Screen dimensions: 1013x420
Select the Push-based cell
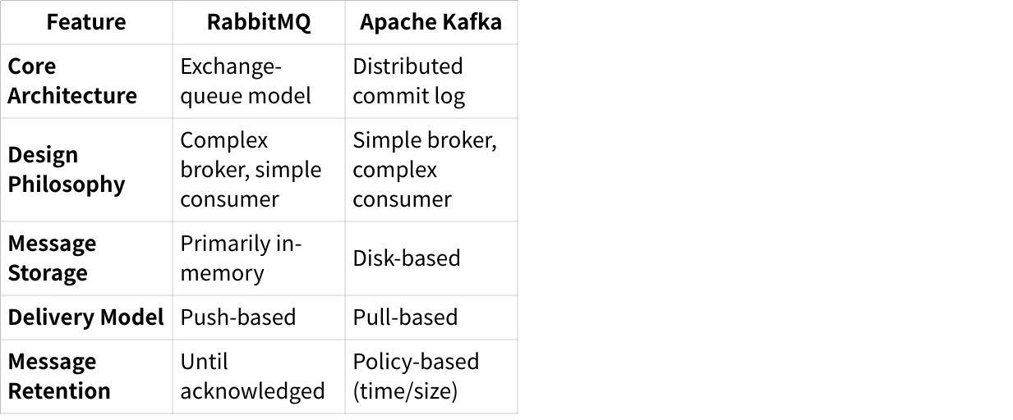click(238, 317)
